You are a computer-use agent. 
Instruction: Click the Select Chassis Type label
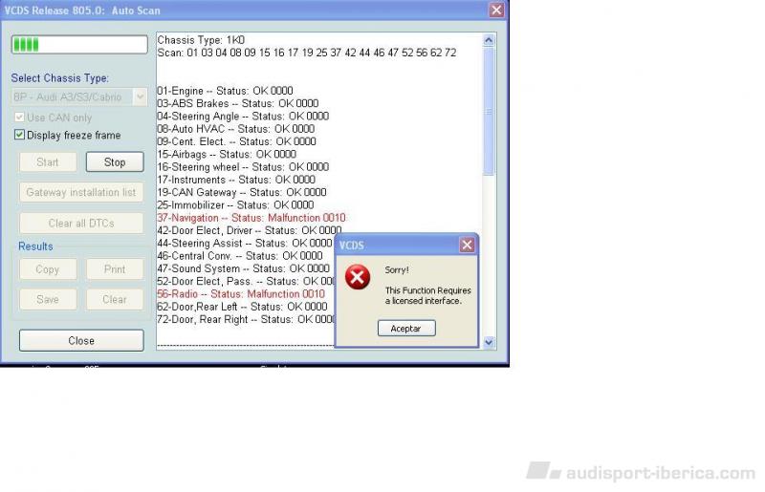(x=60, y=78)
